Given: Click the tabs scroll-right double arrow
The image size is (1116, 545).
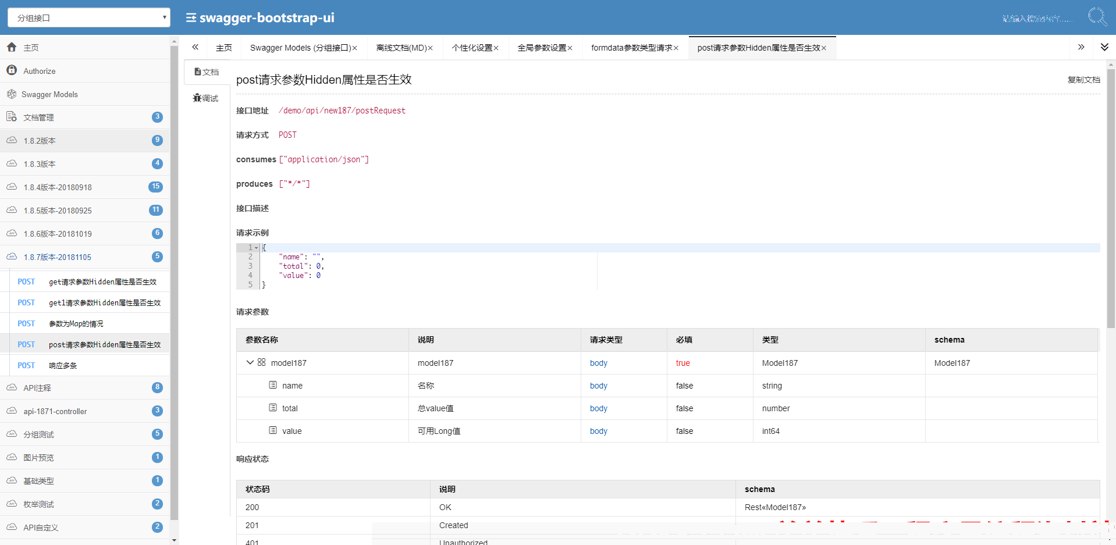Looking at the screenshot, I should pos(1081,47).
